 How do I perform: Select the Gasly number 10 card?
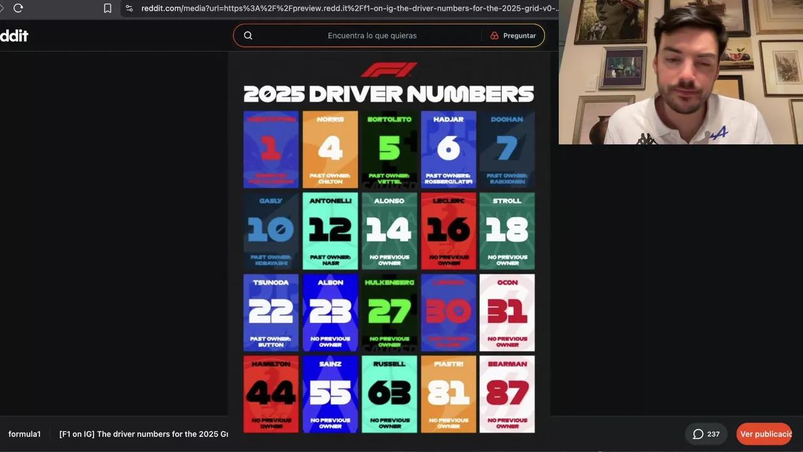pyautogui.click(x=271, y=231)
